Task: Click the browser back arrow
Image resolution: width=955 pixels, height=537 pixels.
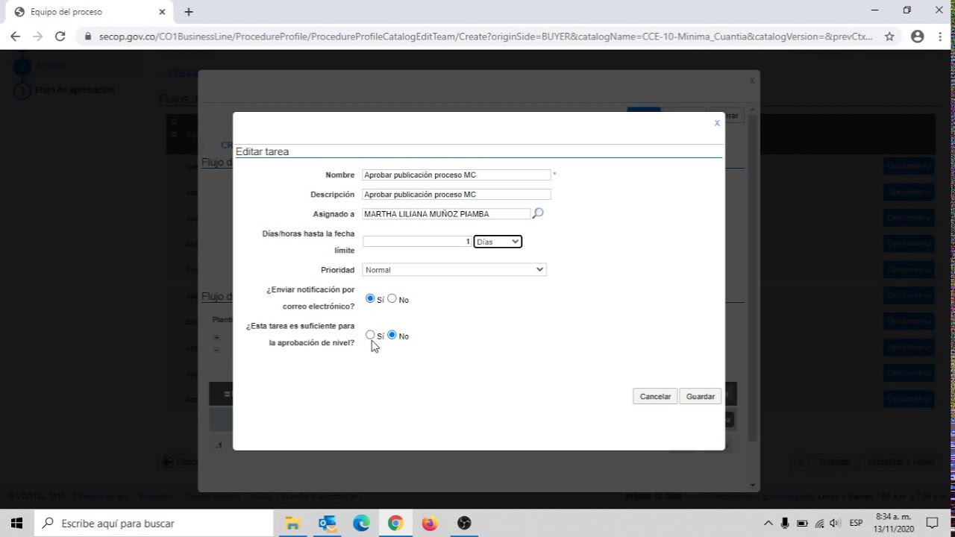Action: pyautogui.click(x=15, y=36)
